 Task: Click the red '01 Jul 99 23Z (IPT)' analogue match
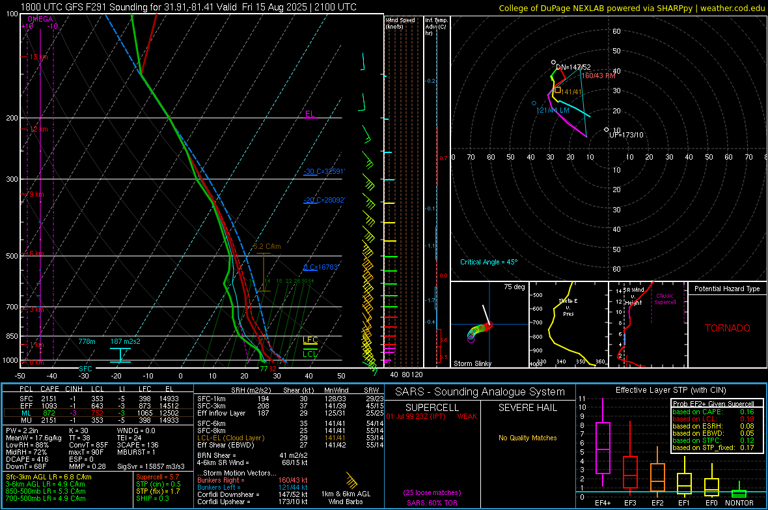(x=416, y=416)
